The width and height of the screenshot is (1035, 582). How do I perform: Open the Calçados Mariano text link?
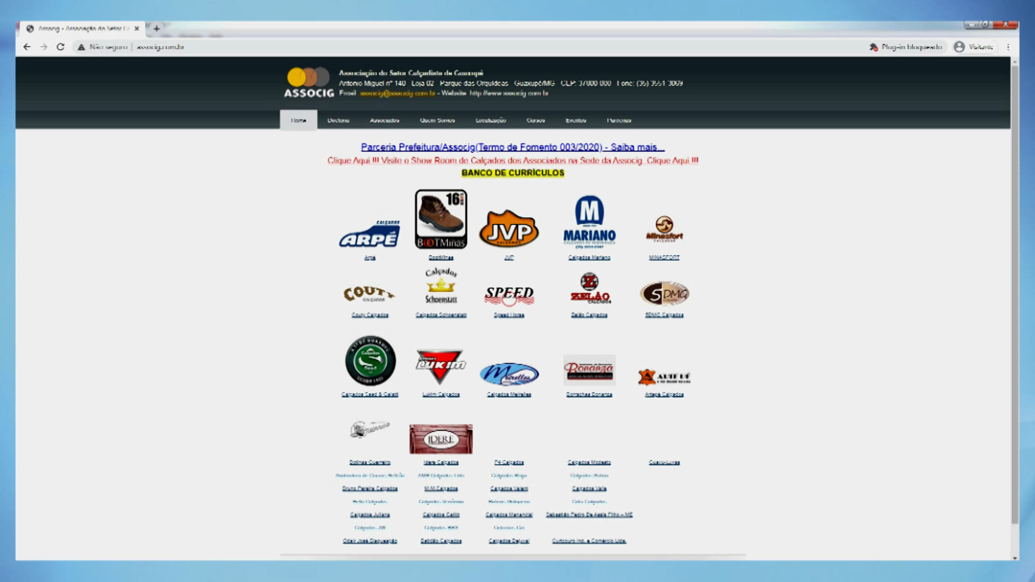(589, 258)
